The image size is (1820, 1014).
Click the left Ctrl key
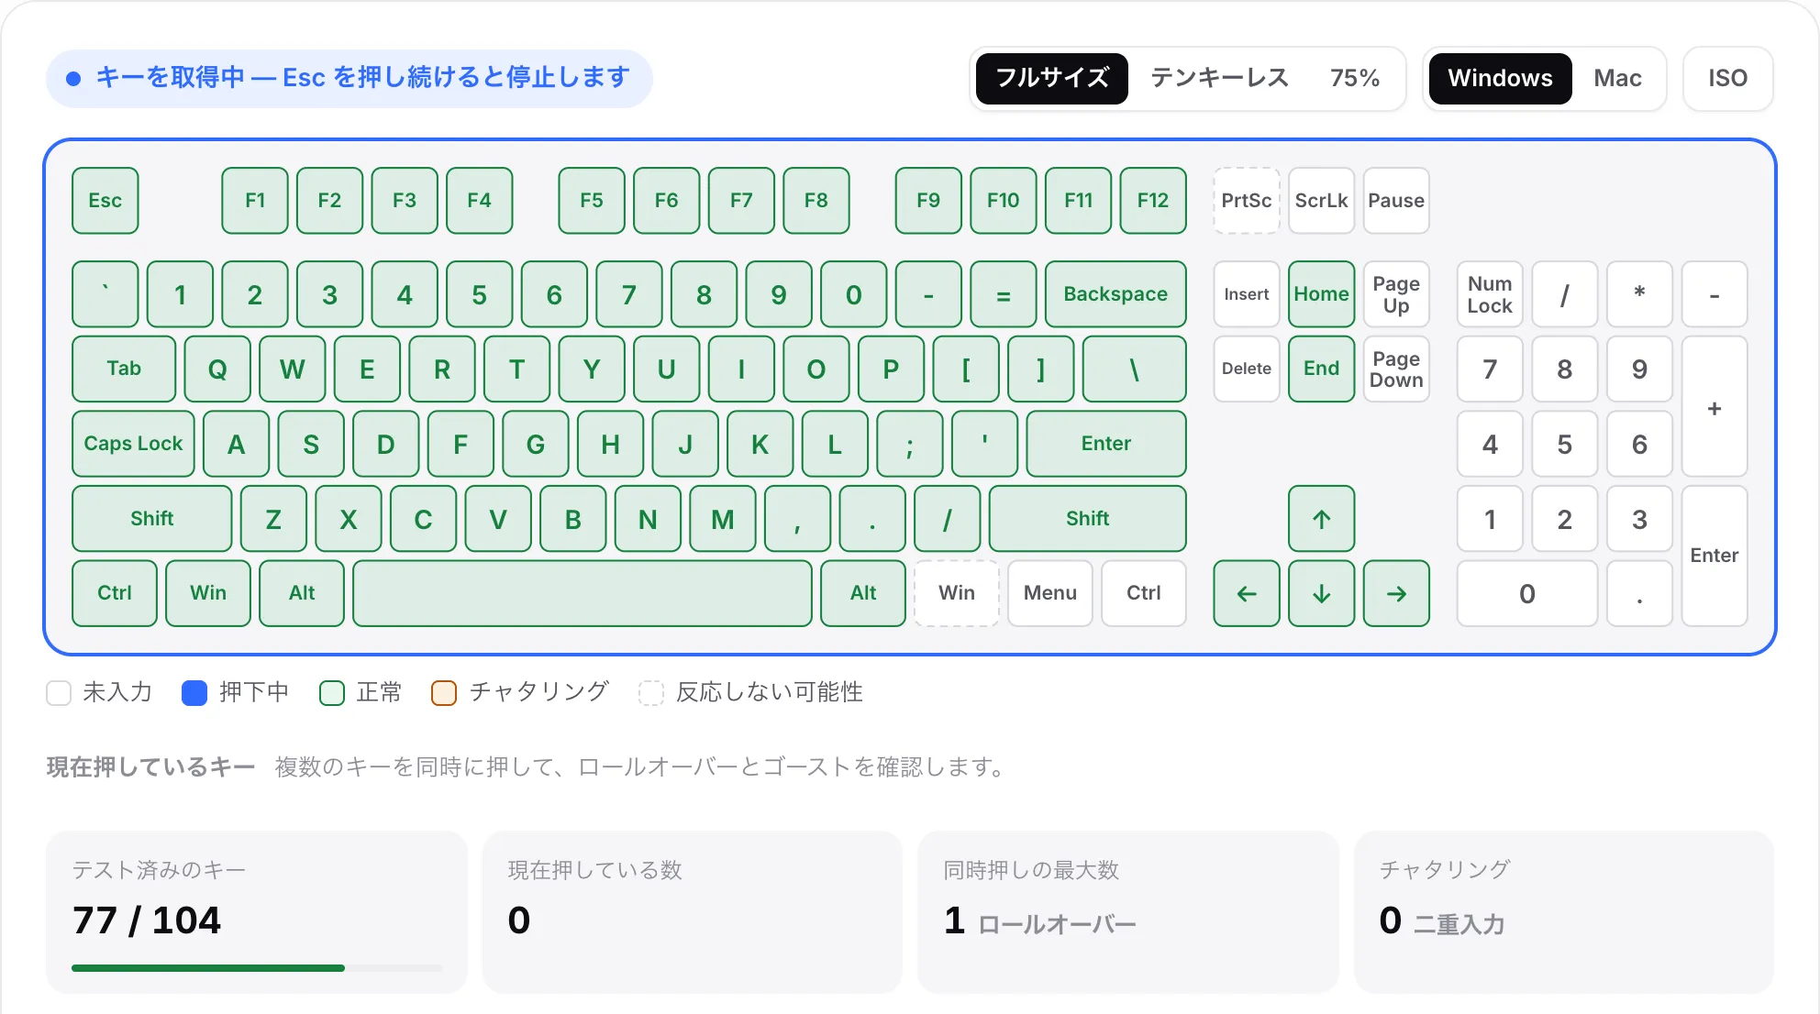pos(115,593)
